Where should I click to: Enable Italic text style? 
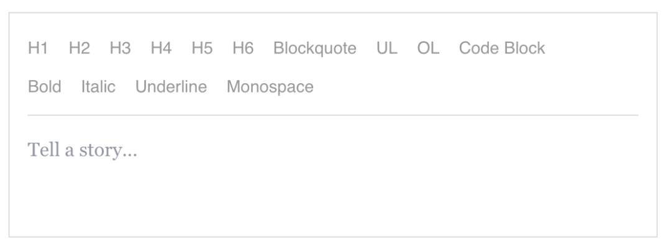click(x=98, y=87)
